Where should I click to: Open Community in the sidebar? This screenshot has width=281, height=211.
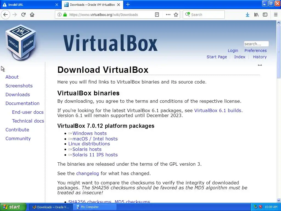18,138
